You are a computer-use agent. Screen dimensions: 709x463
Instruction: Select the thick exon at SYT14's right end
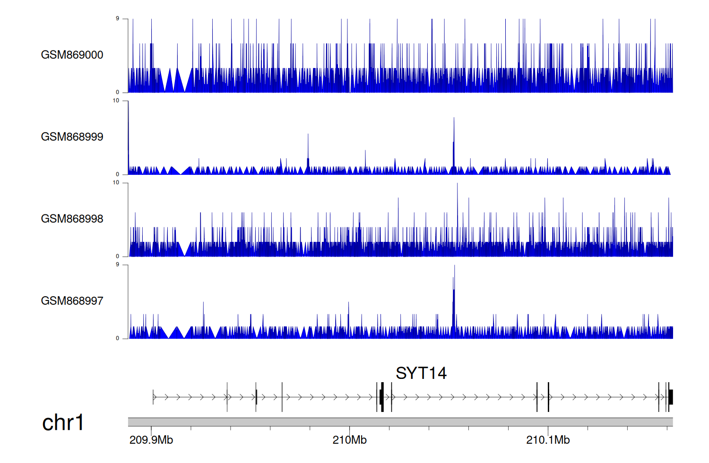670,397
